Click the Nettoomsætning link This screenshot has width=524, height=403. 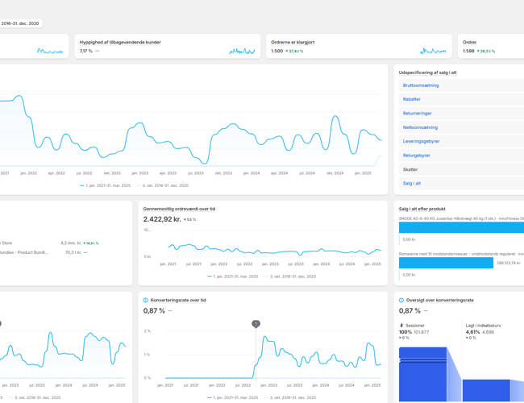pos(420,127)
